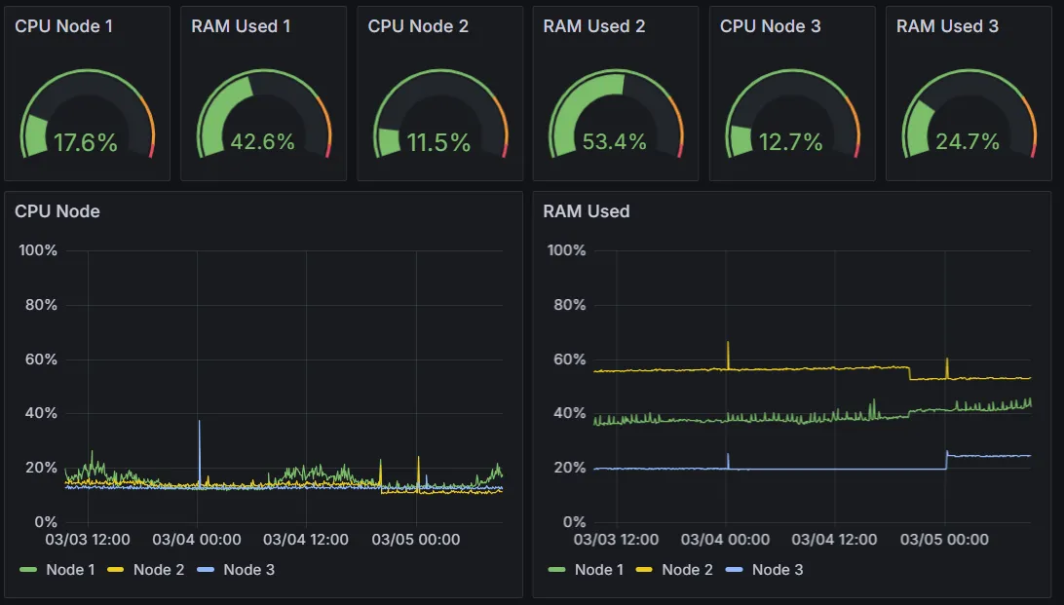Click yellow Node 2 color swatch in RAM Used legend

pos(645,570)
